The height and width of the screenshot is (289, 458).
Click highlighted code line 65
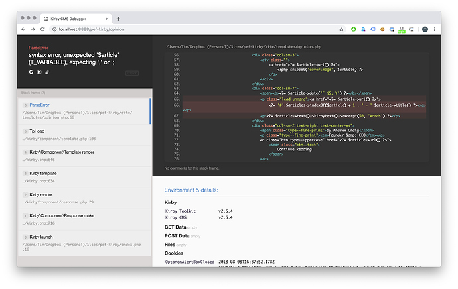click(304, 99)
